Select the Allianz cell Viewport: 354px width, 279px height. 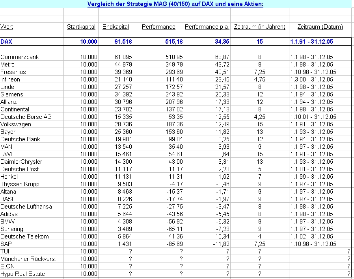[x=9, y=102]
